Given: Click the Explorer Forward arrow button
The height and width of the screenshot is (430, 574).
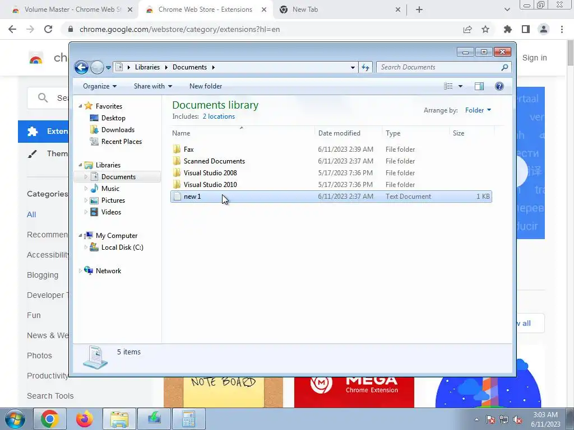Looking at the screenshot, I should (97, 67).
